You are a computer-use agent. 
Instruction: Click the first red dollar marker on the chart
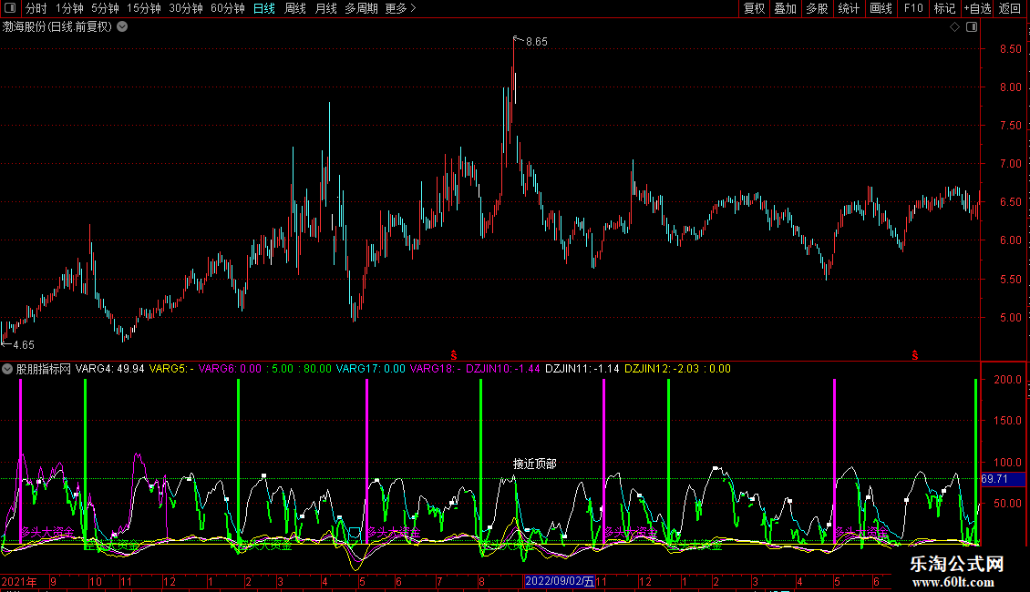(x=453, y=353)
